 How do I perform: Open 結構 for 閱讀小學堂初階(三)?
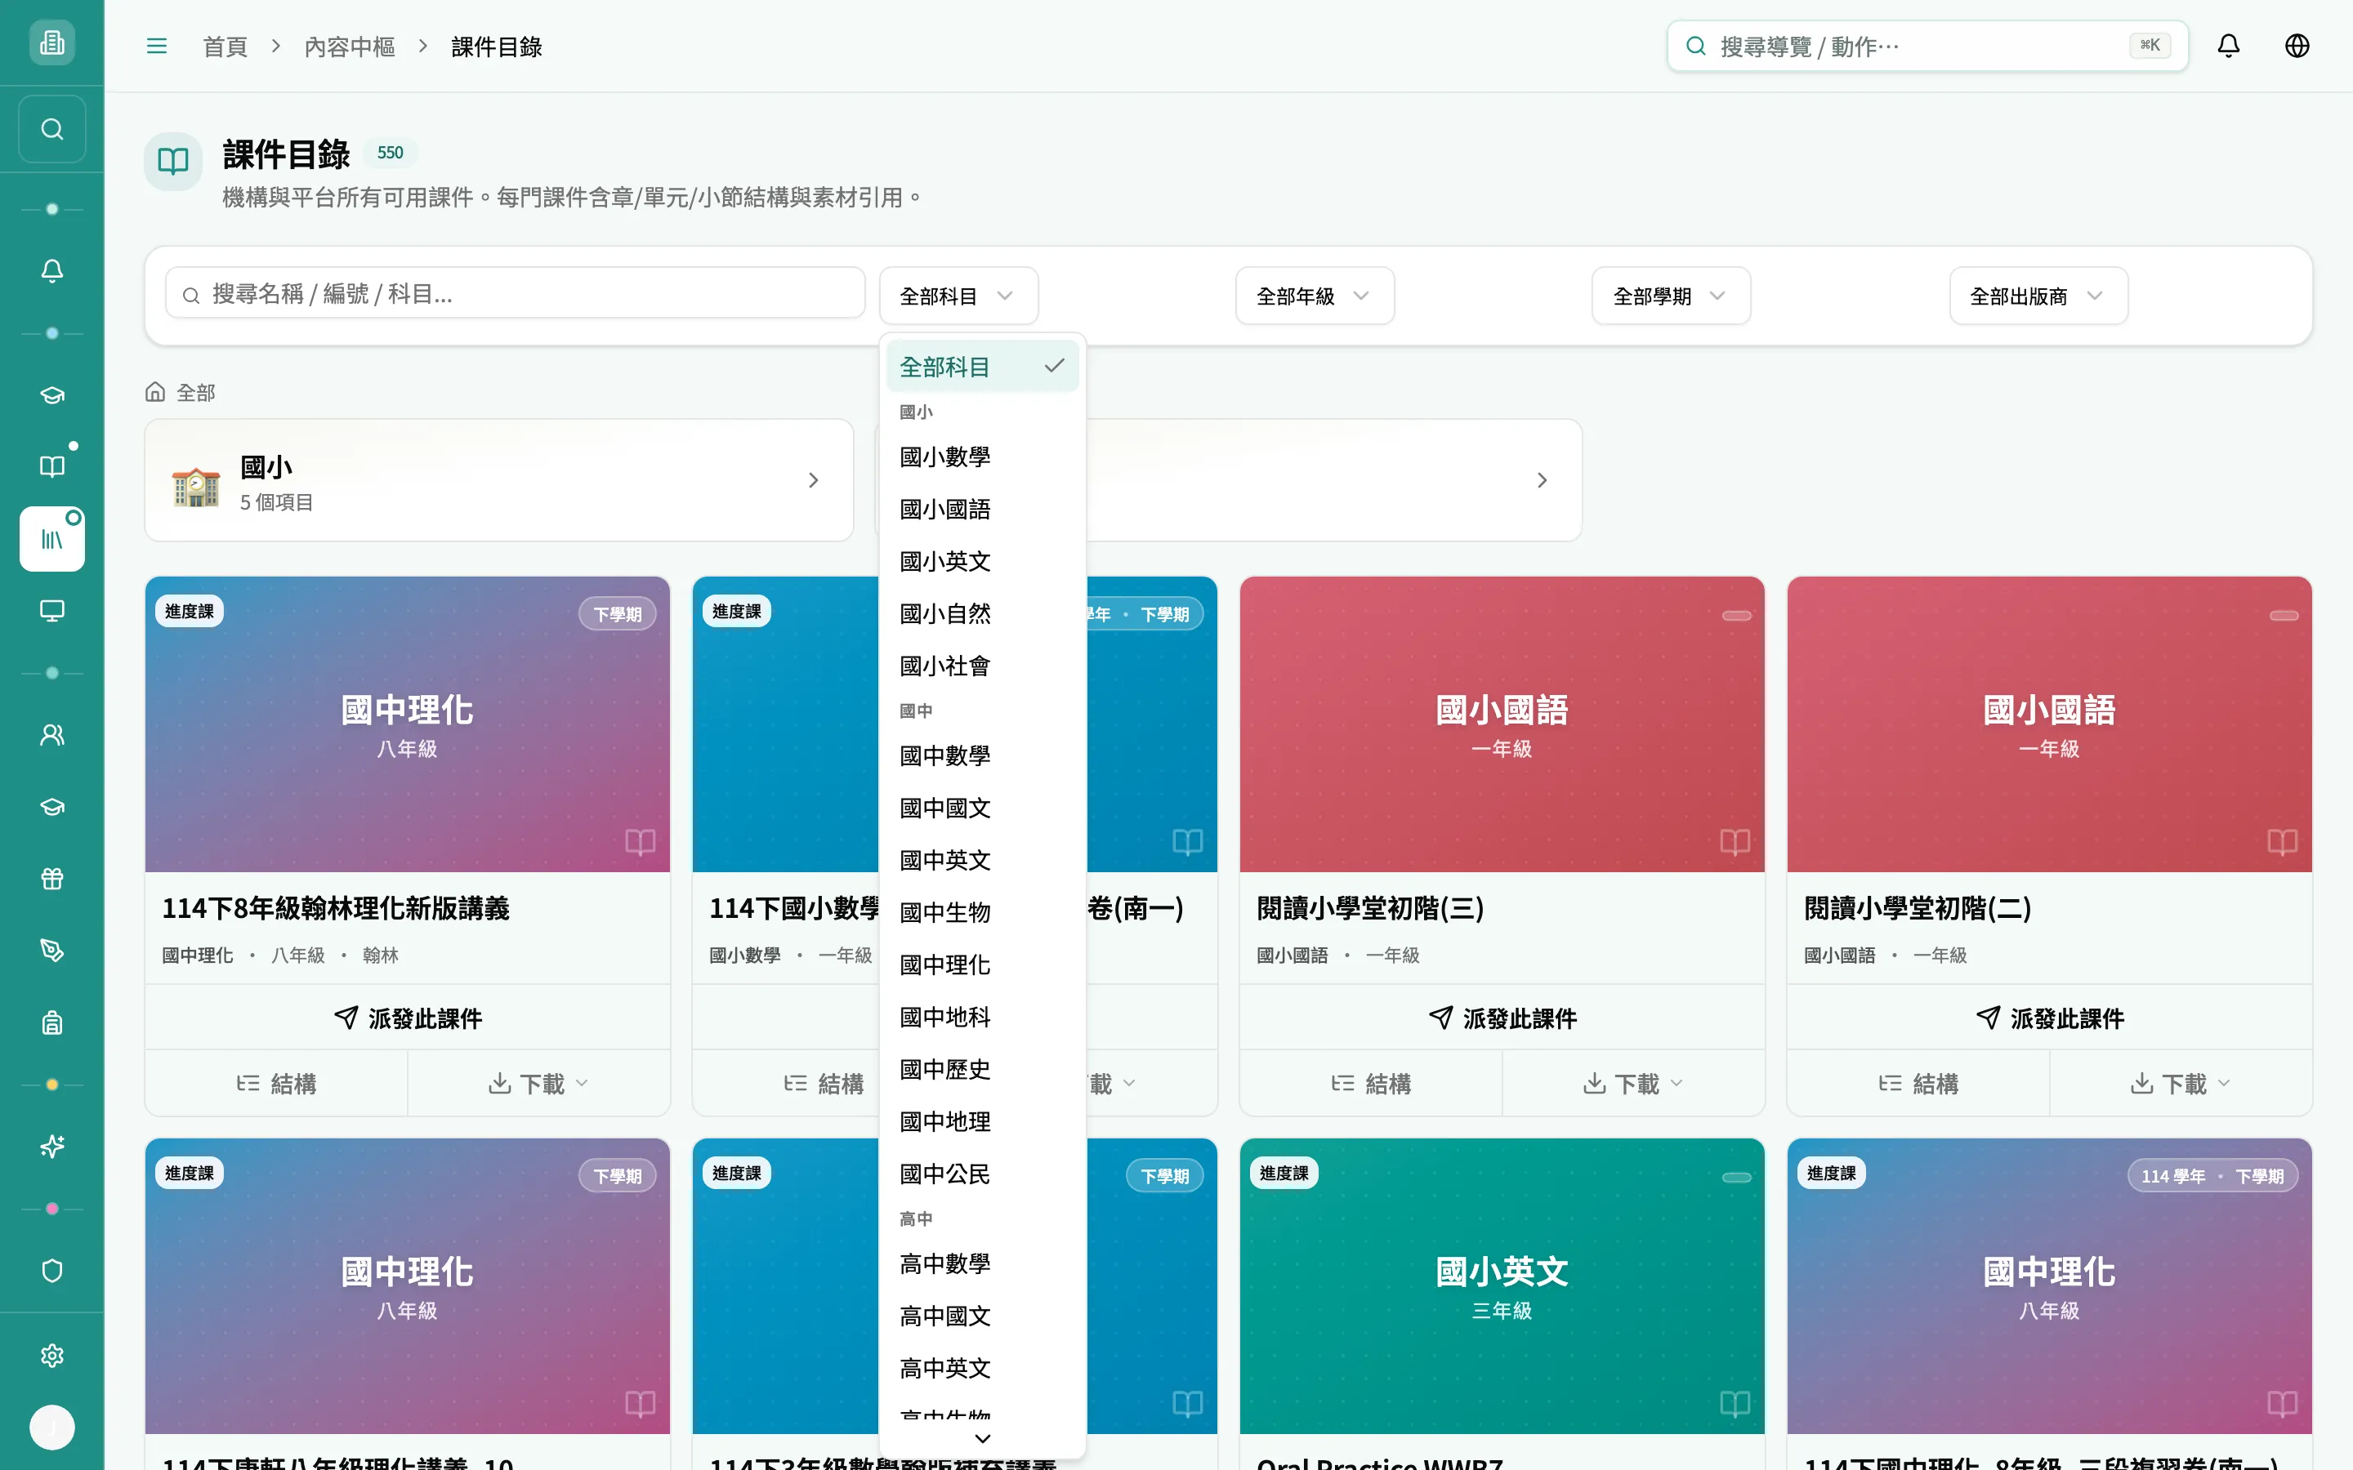point(1371,1083)
